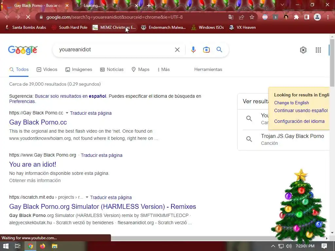Click the share page icon in address bar
This screenshot has width=335, height=251.
(241, 17)
